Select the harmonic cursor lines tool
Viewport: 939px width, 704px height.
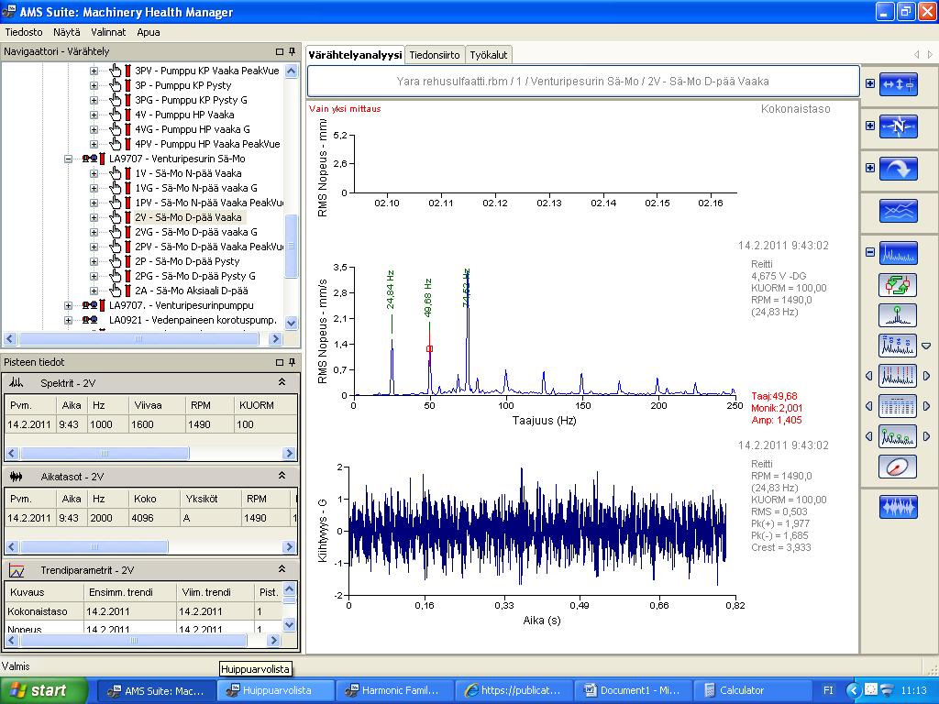coord(898,376)
